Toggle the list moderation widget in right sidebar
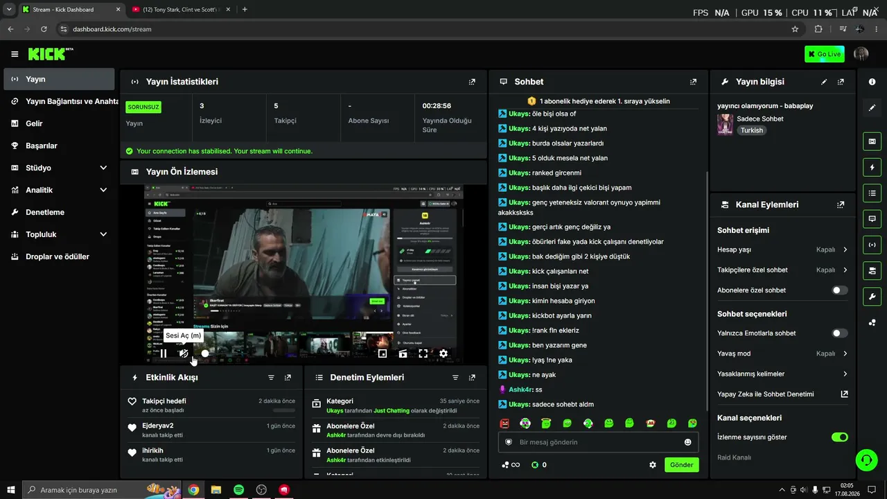The width and height of the screenshot is (887, 499). pos(872,193)
